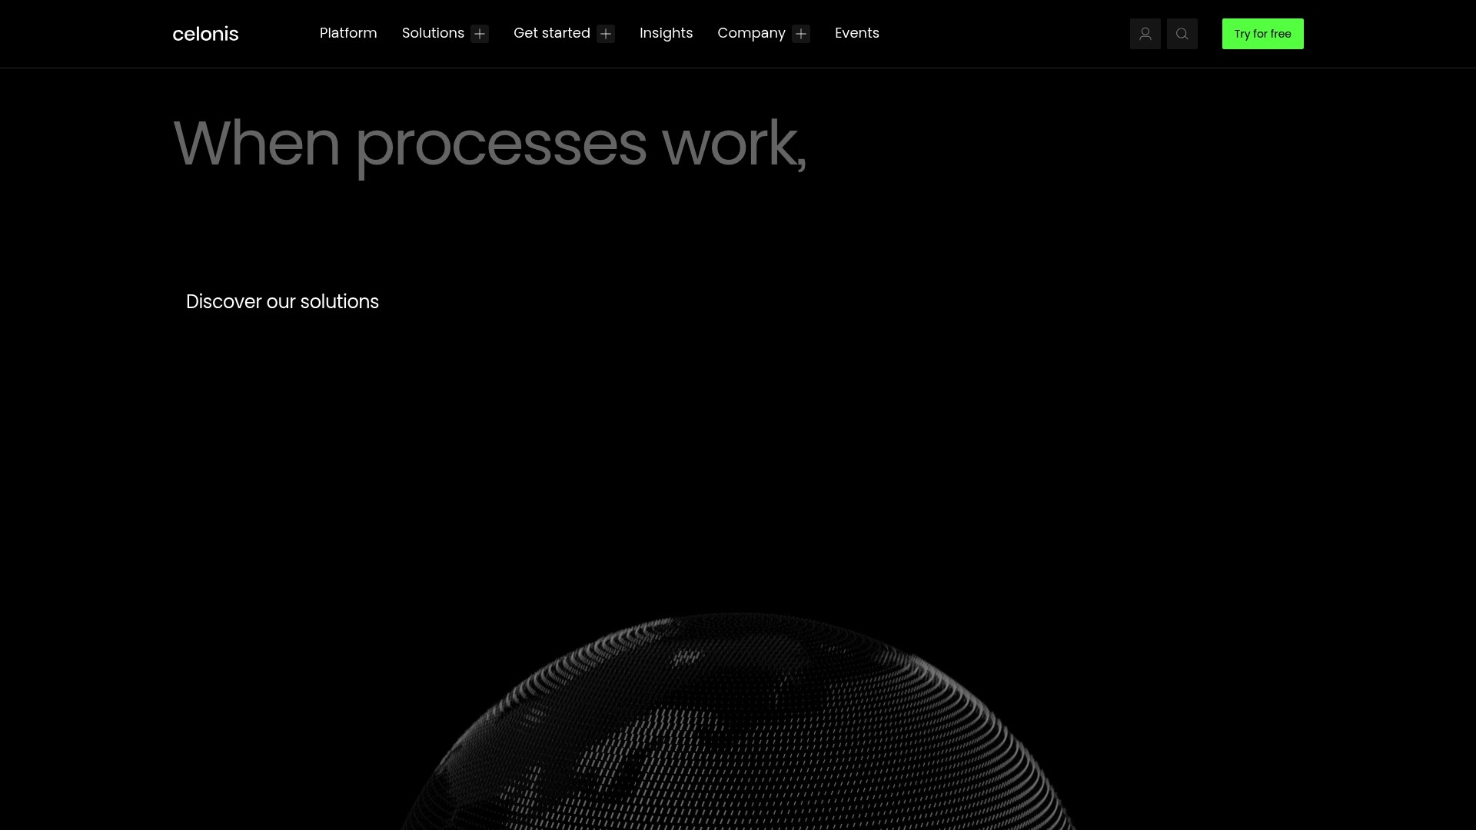Image resolution: width=1476 pixels, height=830 pixels.
Task: Click the plus icon next to Get started
Action: coord(606,33)
